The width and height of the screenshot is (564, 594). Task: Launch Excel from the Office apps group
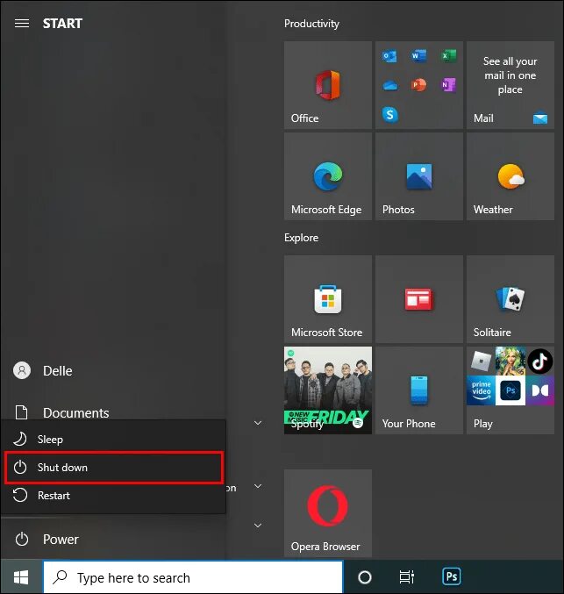448,56
